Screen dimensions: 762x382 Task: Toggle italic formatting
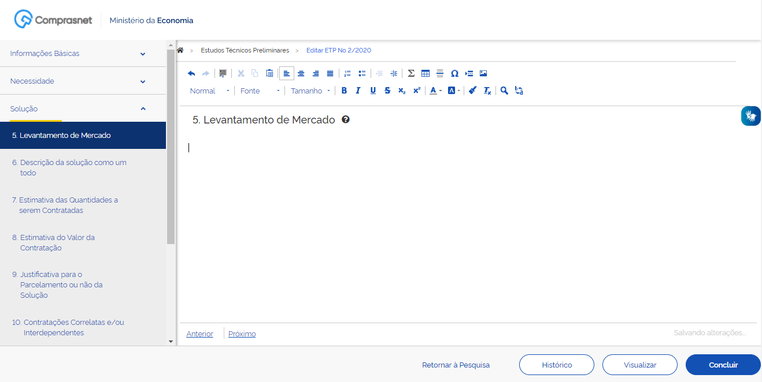[358, 91]
